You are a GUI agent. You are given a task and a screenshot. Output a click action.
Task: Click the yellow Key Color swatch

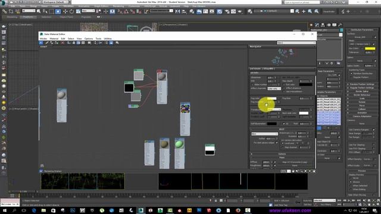(370, 49)
